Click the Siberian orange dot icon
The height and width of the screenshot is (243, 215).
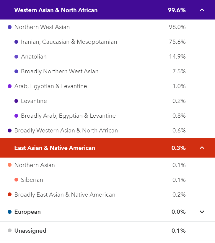point(16,180)
